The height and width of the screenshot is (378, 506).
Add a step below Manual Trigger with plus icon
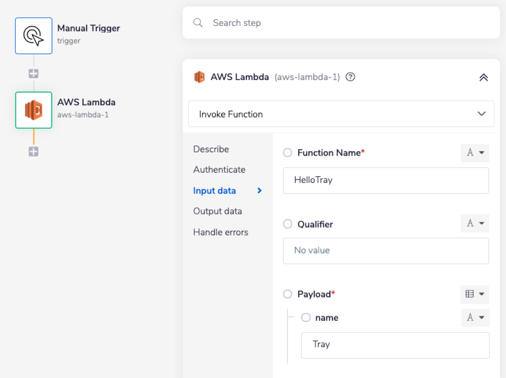point(33,73)
